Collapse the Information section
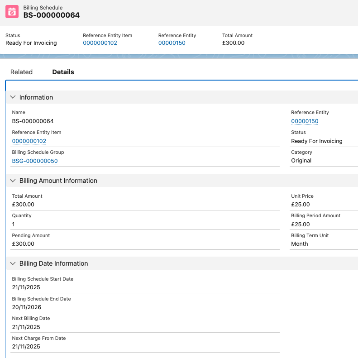358x358 pixels. 12,97
